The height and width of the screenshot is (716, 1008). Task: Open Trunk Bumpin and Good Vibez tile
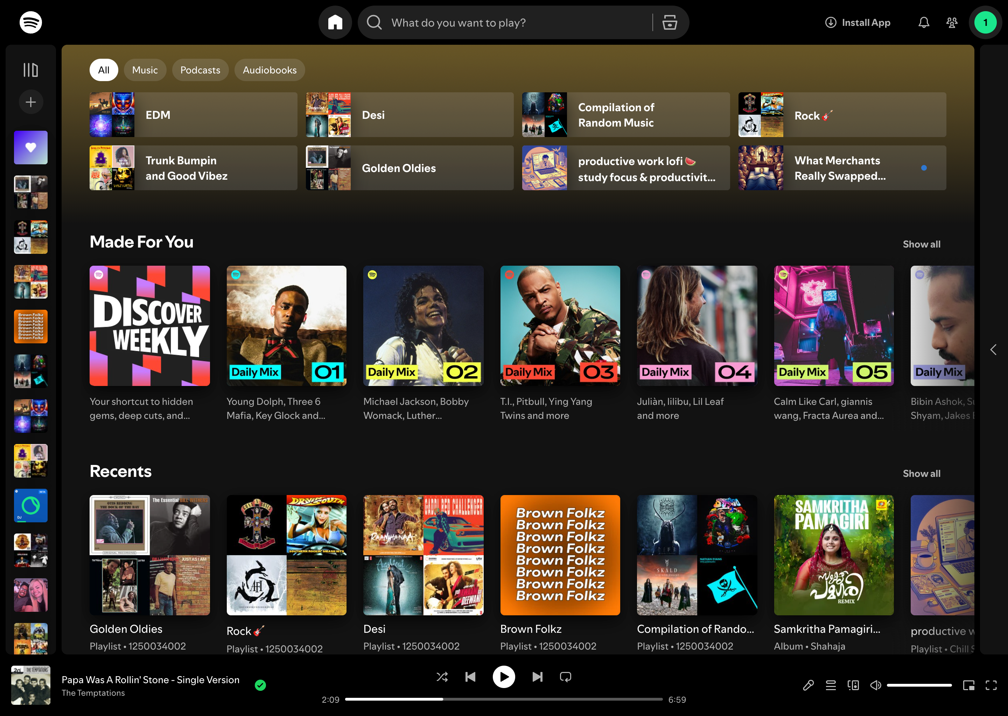[193, 168]
